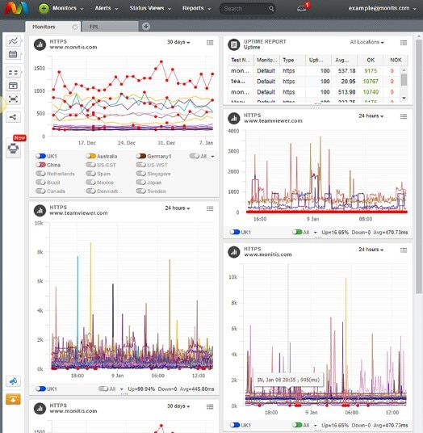Open menu of bottom-left monitis.com widget
This screenshot has width=423, height=433.
(210, 406)
